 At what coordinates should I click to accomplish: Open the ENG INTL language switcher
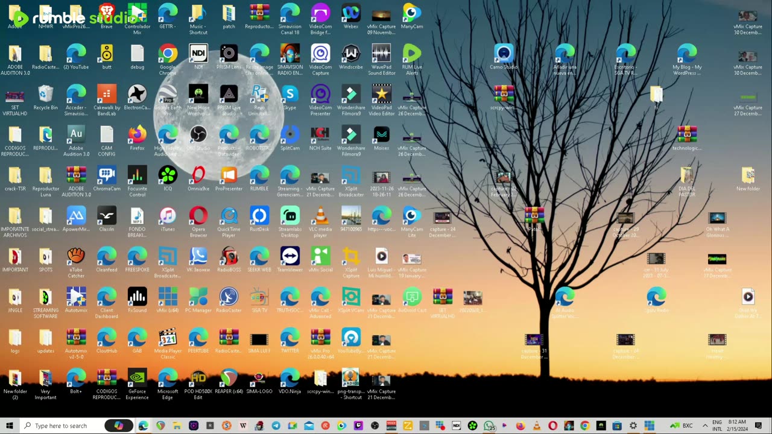click(718, 426)
